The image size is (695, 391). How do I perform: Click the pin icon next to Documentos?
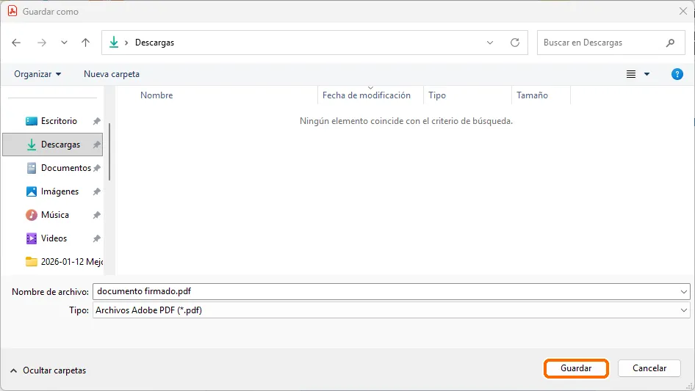pyautogui.click(x=97, y=168)
